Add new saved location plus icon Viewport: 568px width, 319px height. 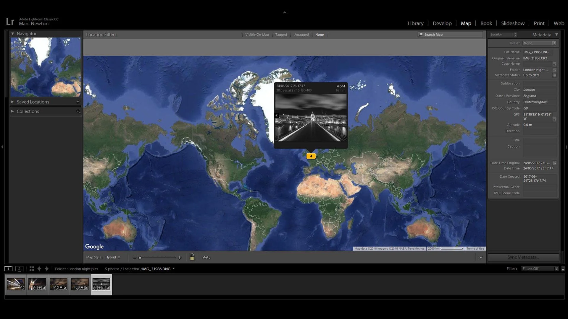coord(78,102)
